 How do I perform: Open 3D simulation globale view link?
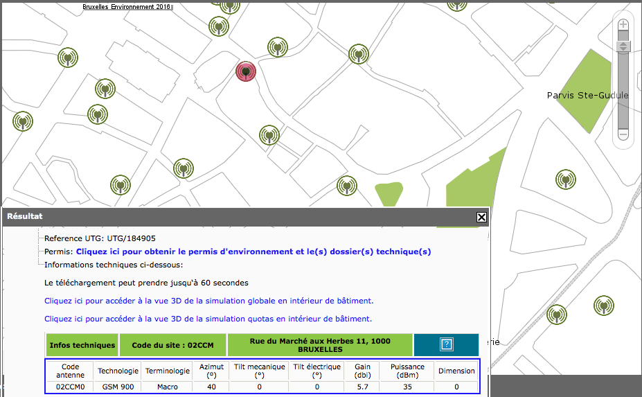208,301
